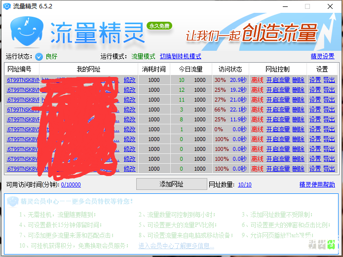The image size is (343, 257).
Task: Click 修改 in the 22.1秒 row
Action: pyautogui.click(x=130, y=110)
